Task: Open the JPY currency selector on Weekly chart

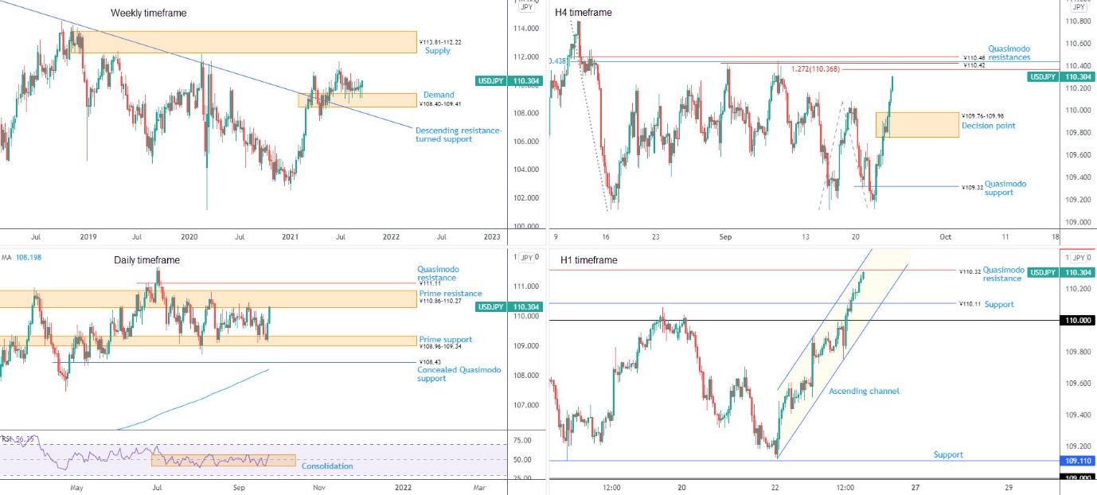Action: tap(526, 6)
